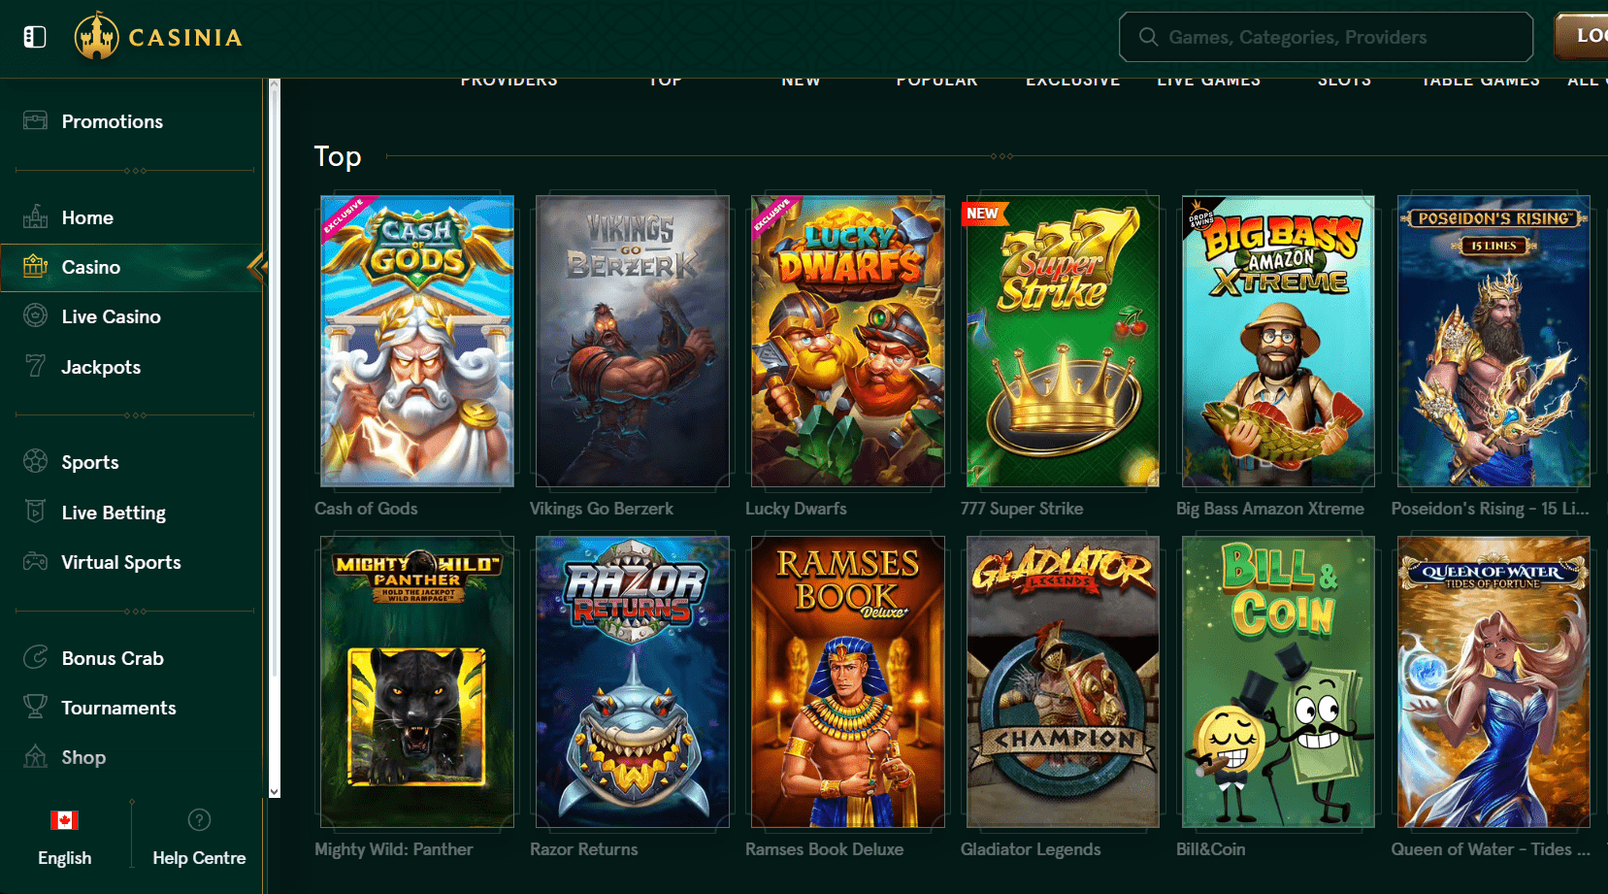Click the Tournaments trophy icon
This screenshot has width=1608, height=894.
[36, 708]
